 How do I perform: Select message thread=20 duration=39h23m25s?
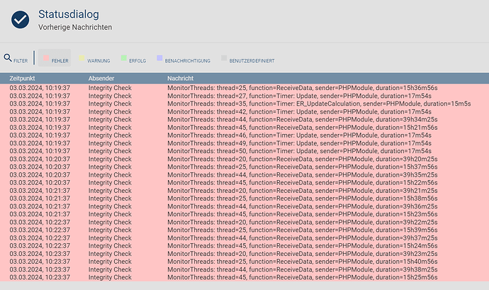pyautogui.click(x=244, y=253)
